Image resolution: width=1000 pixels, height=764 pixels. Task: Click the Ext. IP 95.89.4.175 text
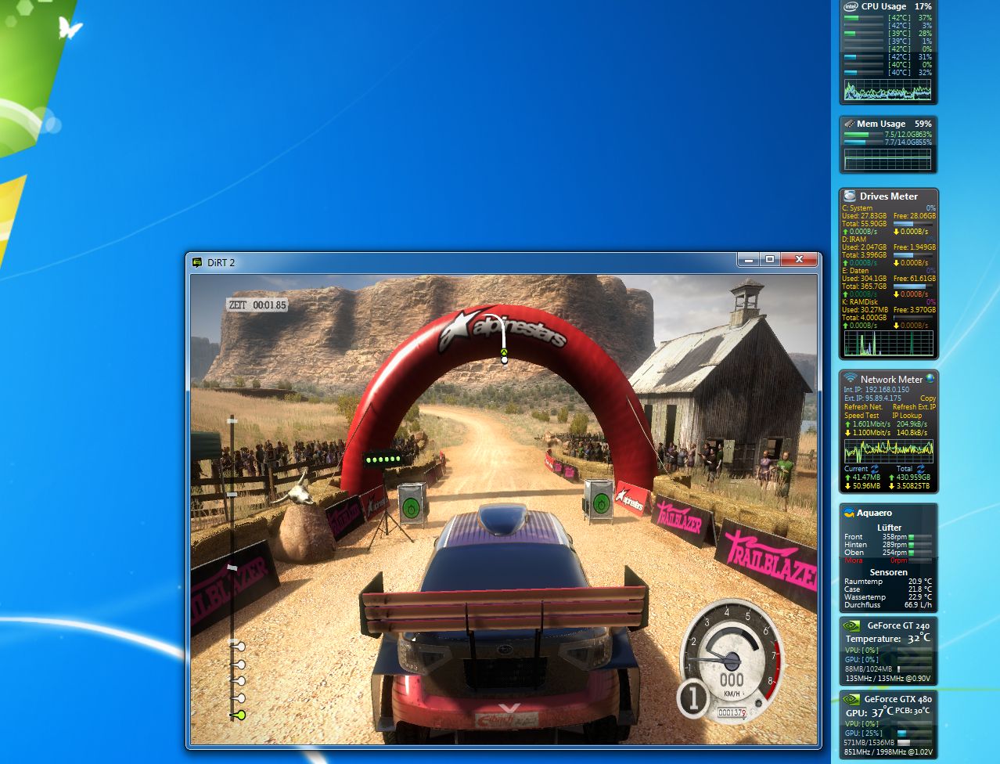click(872, 398)
